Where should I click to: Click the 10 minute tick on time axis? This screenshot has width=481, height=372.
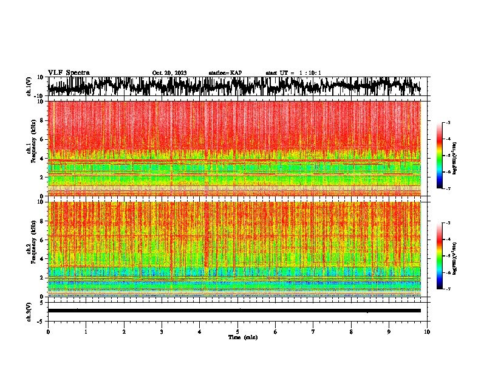tap(427, 332)
